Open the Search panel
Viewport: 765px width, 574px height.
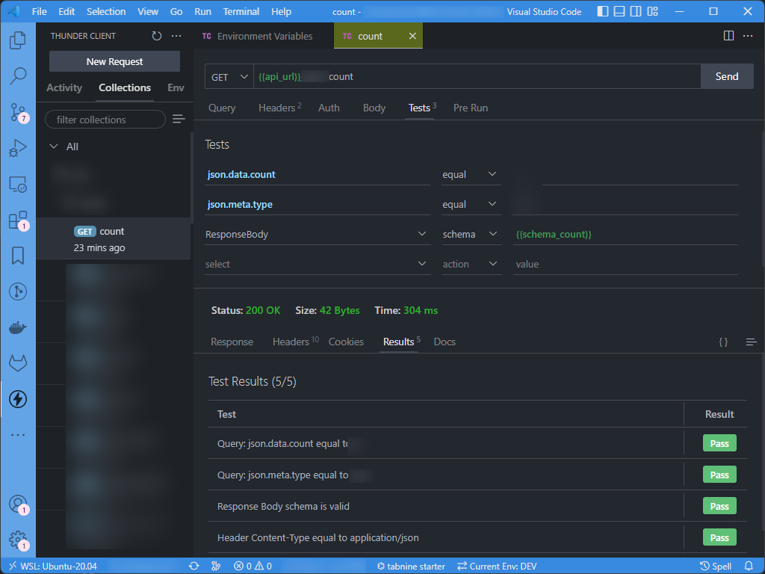click(18, 75)
